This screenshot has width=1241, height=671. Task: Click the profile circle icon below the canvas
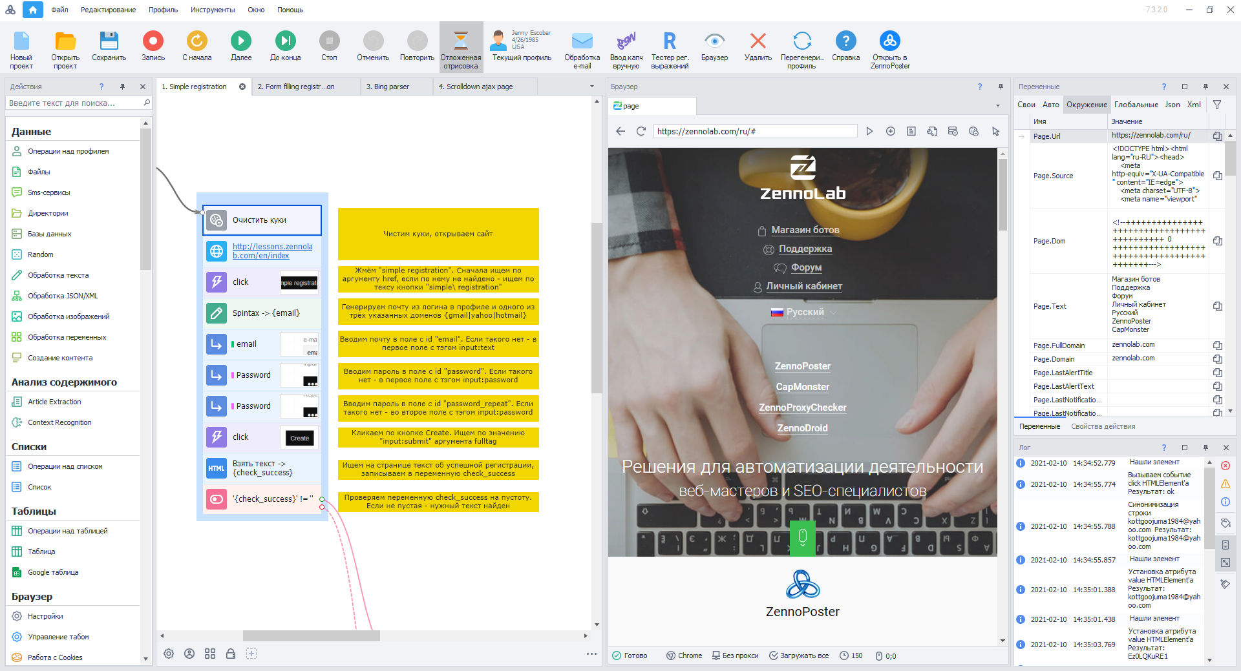pyautogui.click(x=189, y=654)
